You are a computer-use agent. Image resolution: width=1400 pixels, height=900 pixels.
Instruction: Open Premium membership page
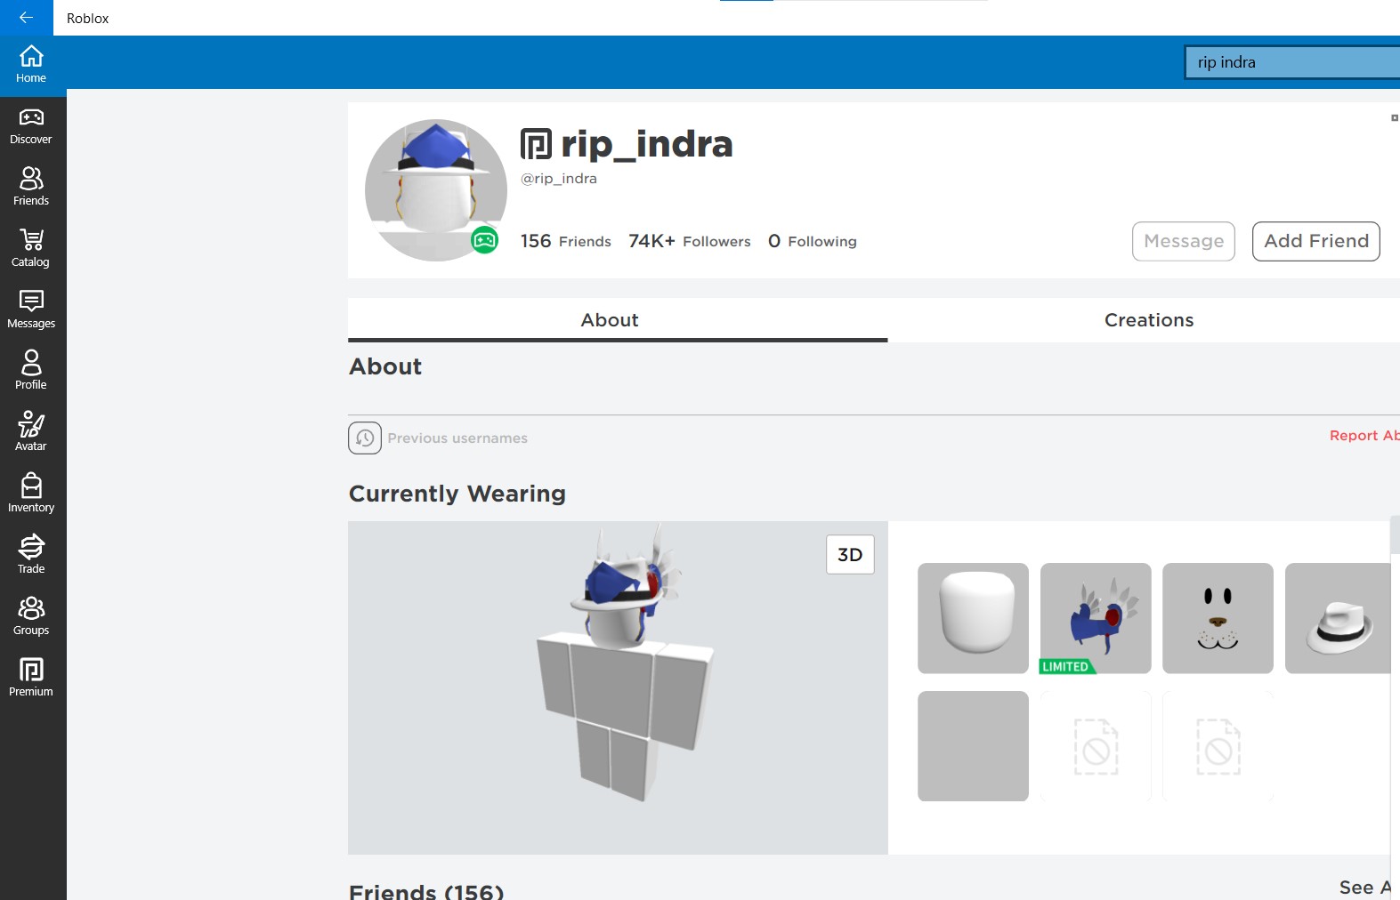point(31,678)
